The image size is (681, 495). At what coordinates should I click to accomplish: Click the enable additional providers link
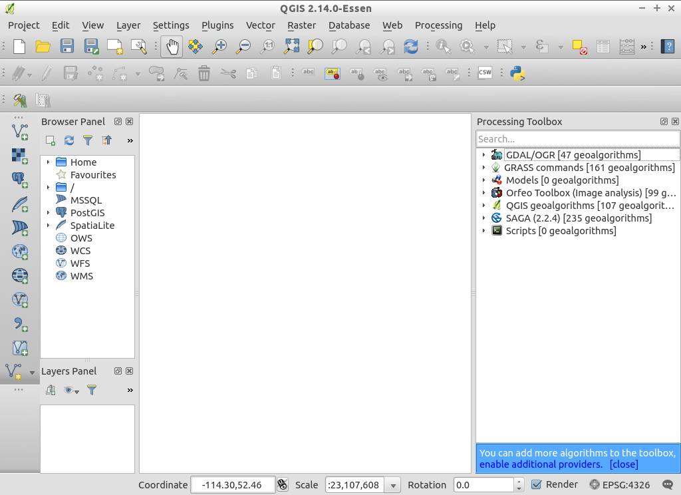(x=541, y=464)
